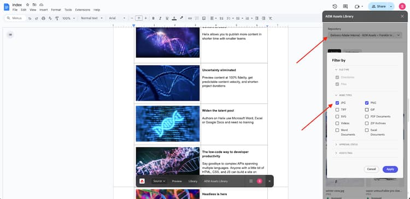Uncheck the PNG mime type
Viewport: 410px width, 199px height.
point(367,102)
